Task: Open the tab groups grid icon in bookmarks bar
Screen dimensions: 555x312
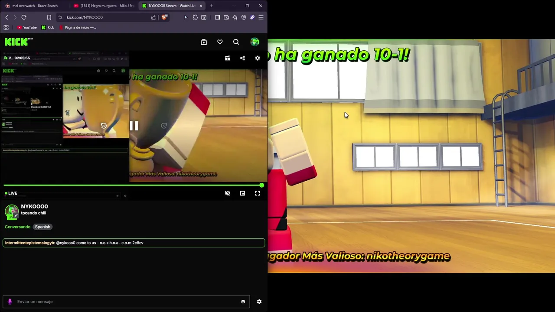Action: click(6, 27)
